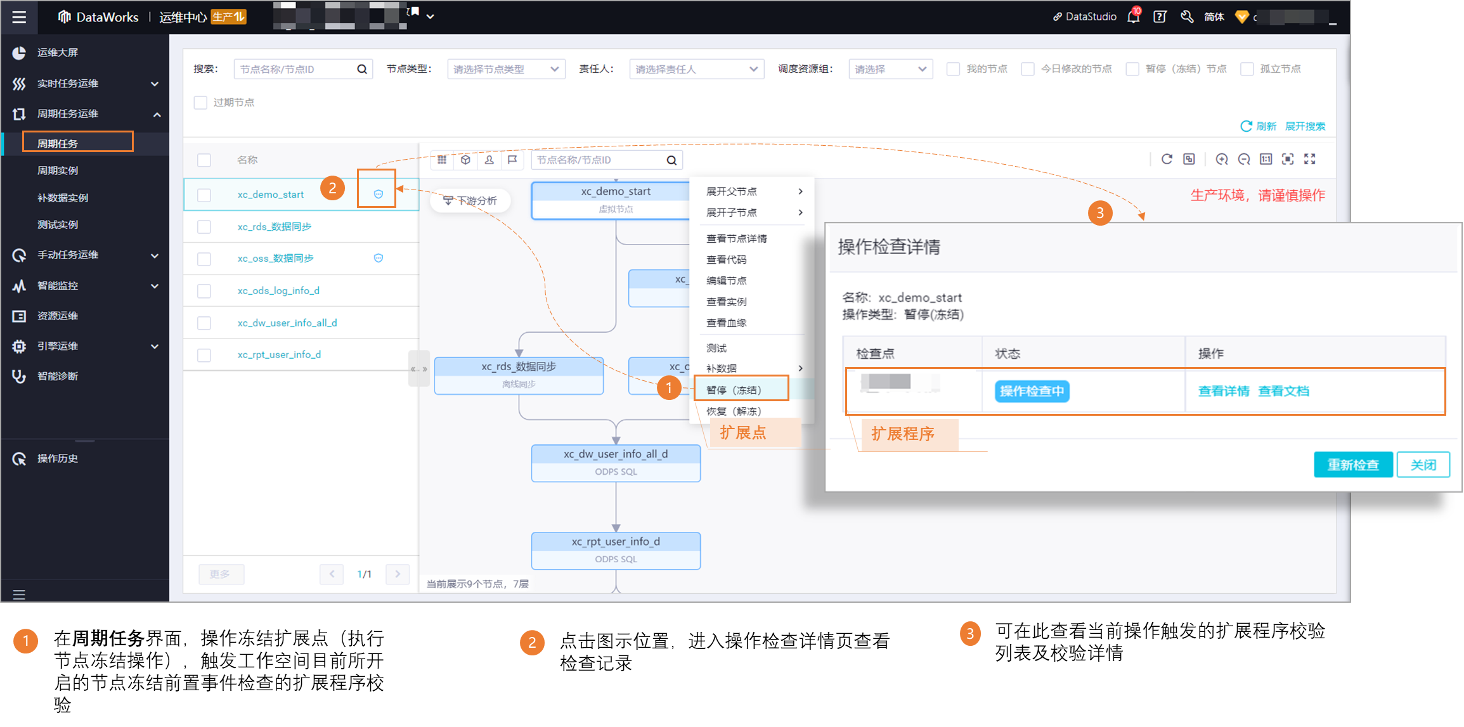Select the xc_demo_start row checkbox

204,195
